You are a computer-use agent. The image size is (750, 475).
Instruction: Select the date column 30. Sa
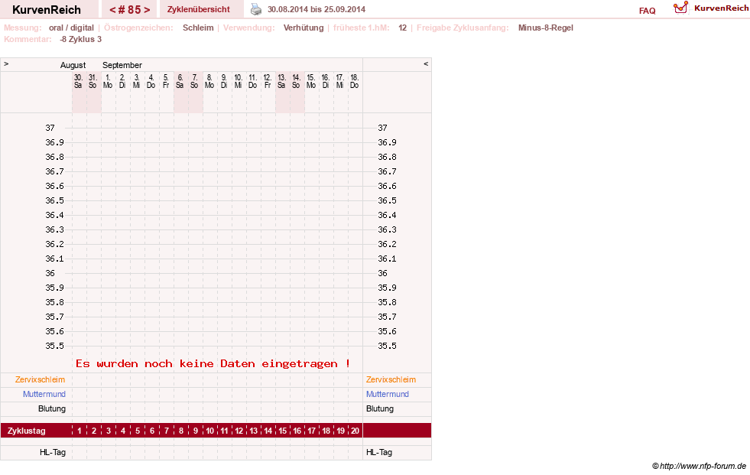78,81
